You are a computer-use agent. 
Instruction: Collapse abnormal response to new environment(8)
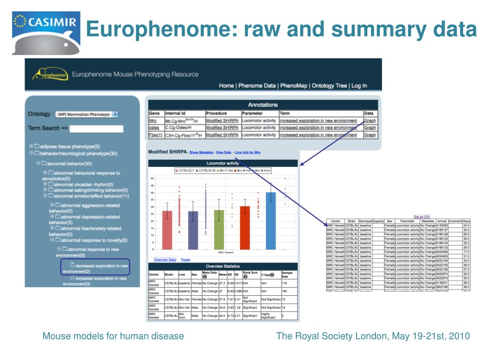coord(59,248)
